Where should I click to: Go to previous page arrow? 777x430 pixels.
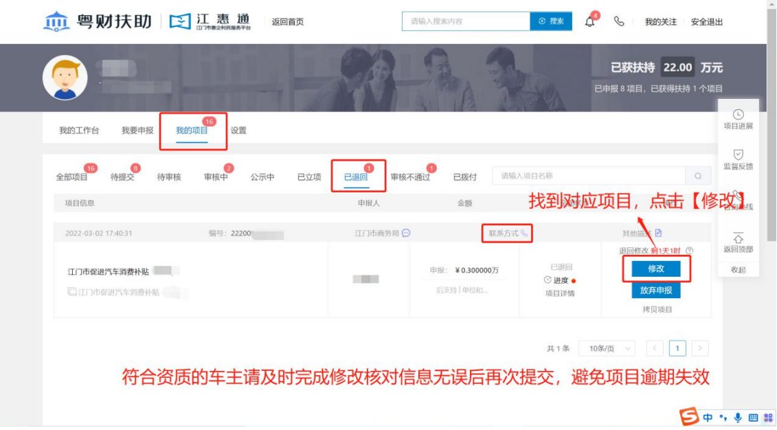(x=655, y=348)
